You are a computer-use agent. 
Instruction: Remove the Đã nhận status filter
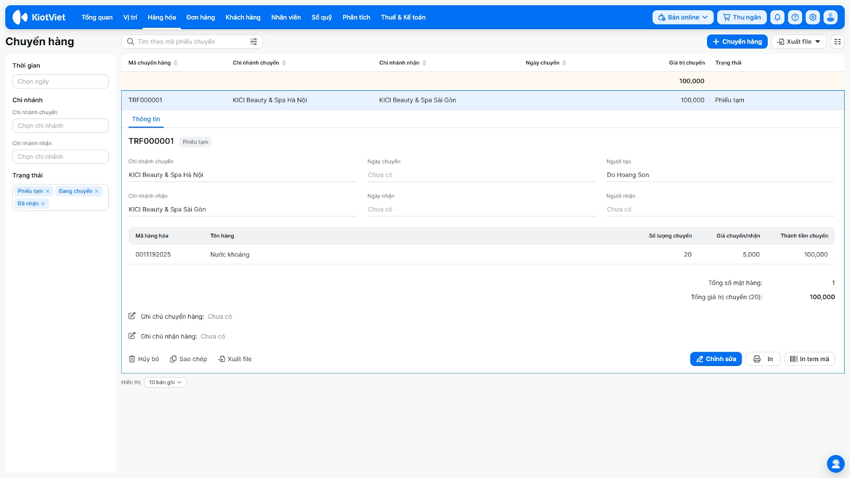click(43, 203)
